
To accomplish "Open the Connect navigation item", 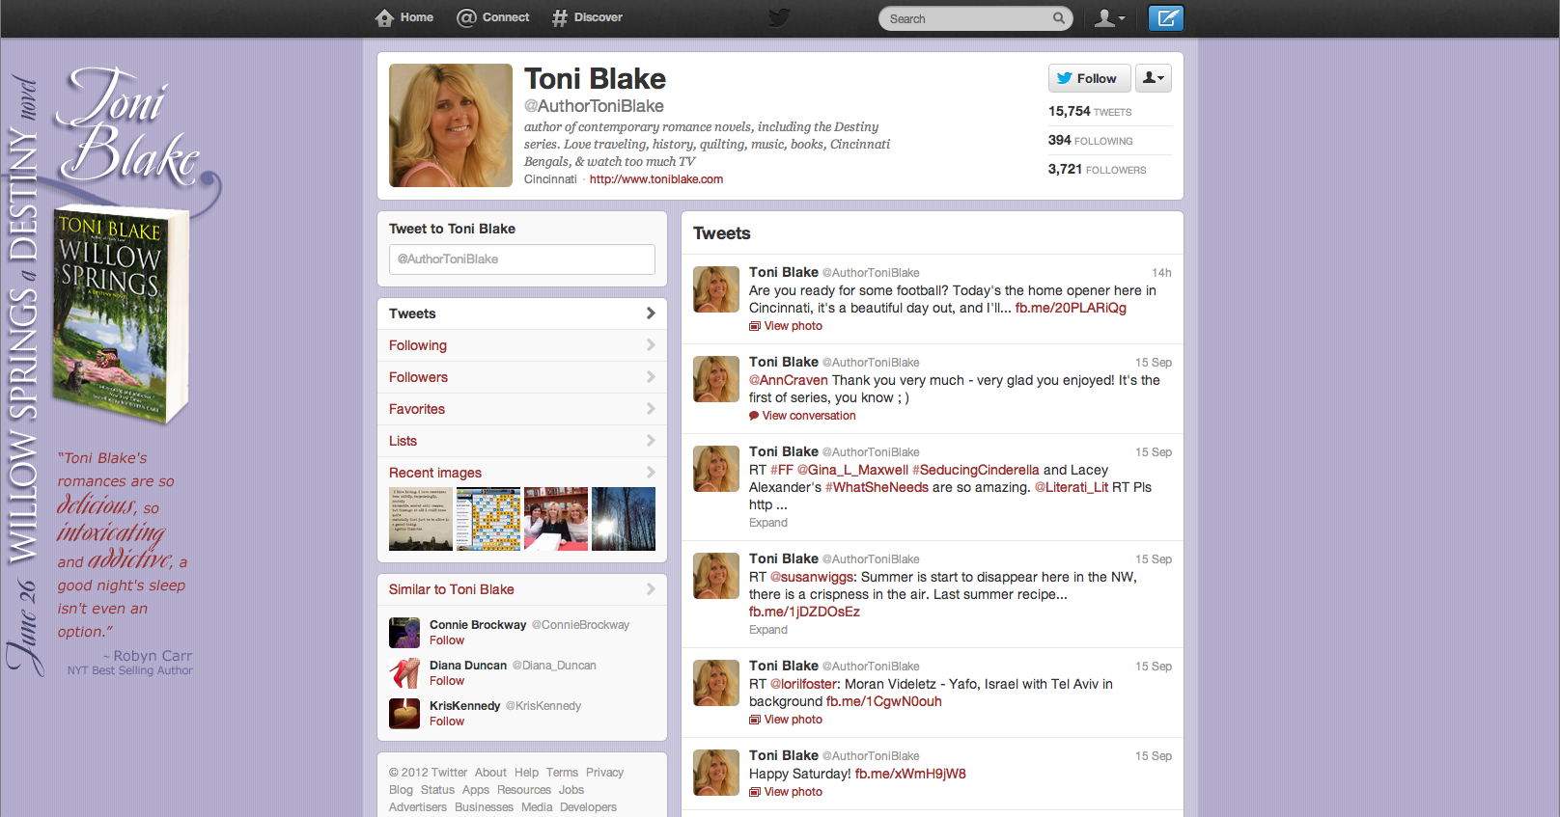I will (x=492, y=17).
